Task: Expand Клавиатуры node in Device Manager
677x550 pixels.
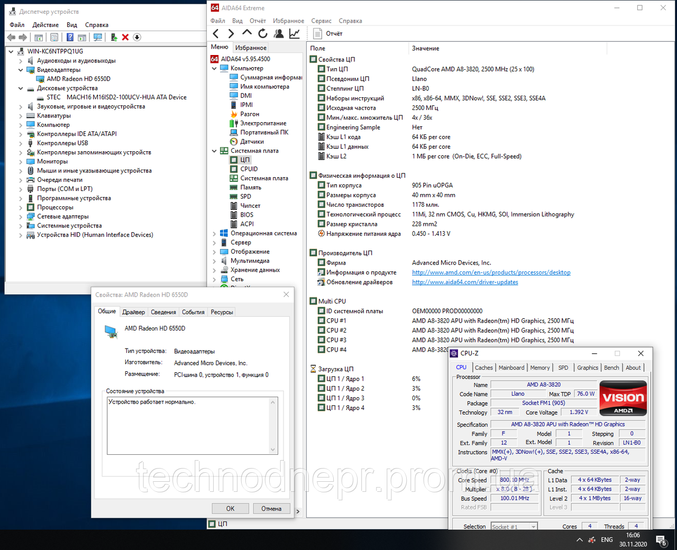Action: coord(21,116)
